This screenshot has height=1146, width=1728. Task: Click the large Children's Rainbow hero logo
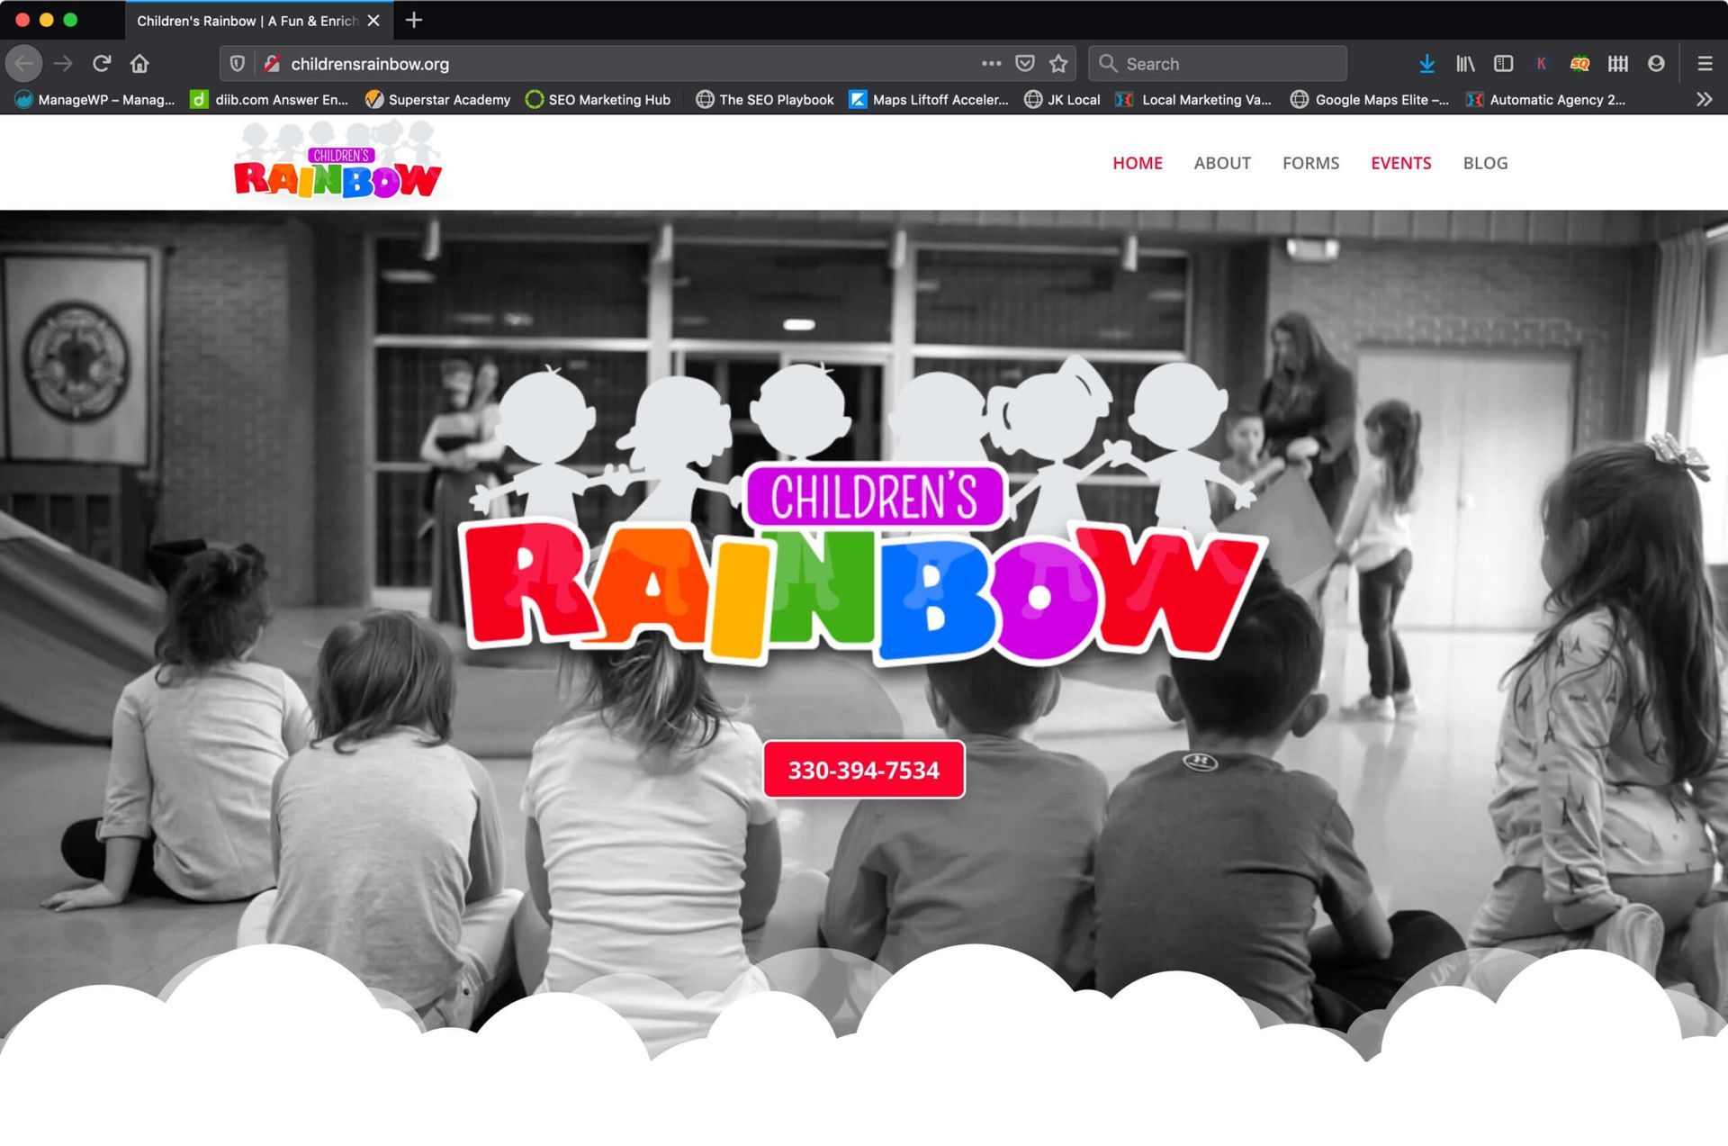864,513
